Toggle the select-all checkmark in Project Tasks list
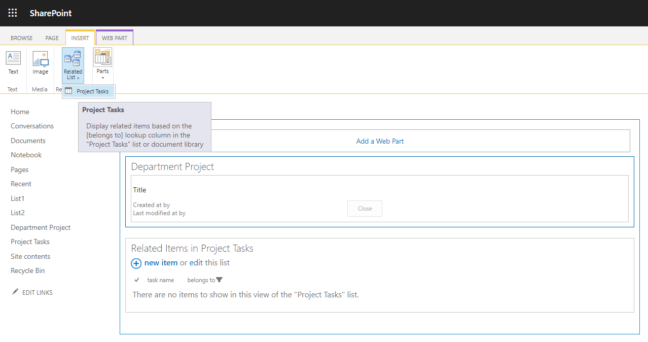The height and width of the screenshot is (342, 648). (x=137, y=280)
